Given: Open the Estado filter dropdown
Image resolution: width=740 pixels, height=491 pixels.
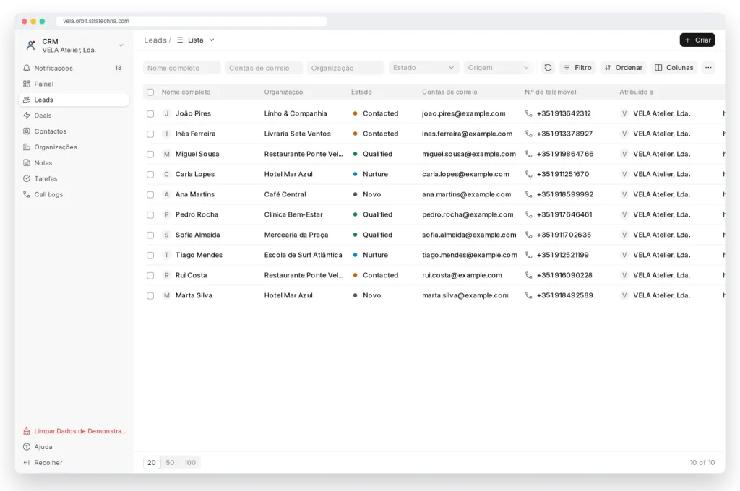Looking at the screenshot, I should pos(423,67).
